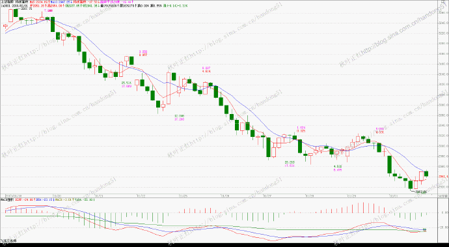
Task: Click the 01/27 date label on the time axis
Action: pos(267,196)
